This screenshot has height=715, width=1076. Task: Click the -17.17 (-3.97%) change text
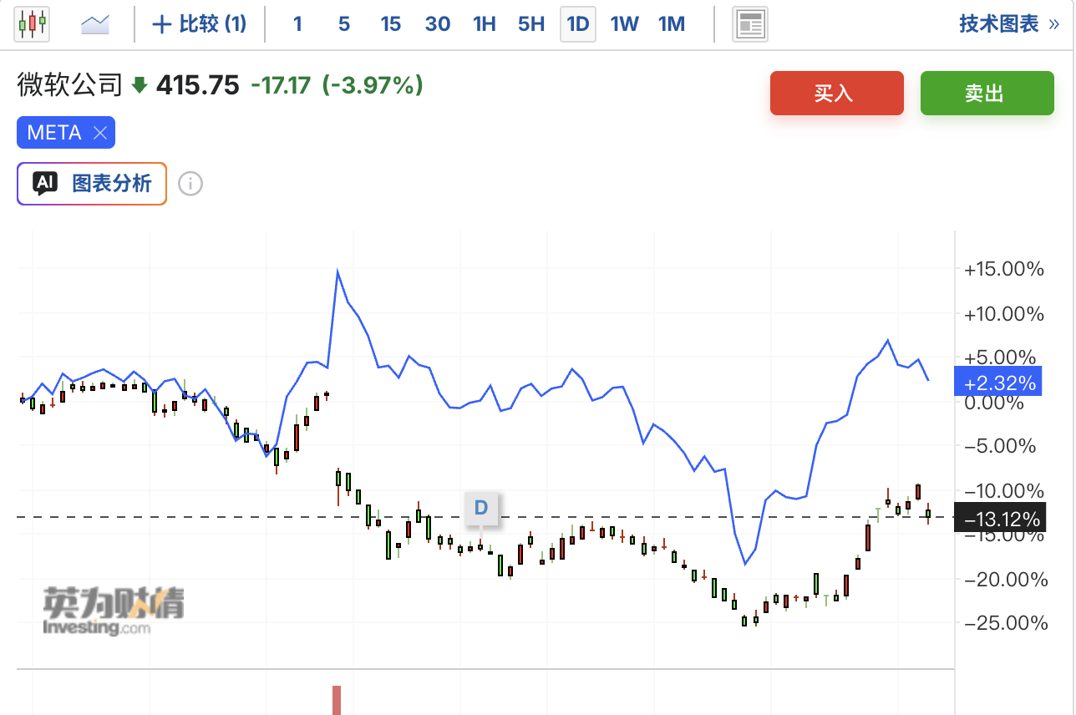coord(337,85)
